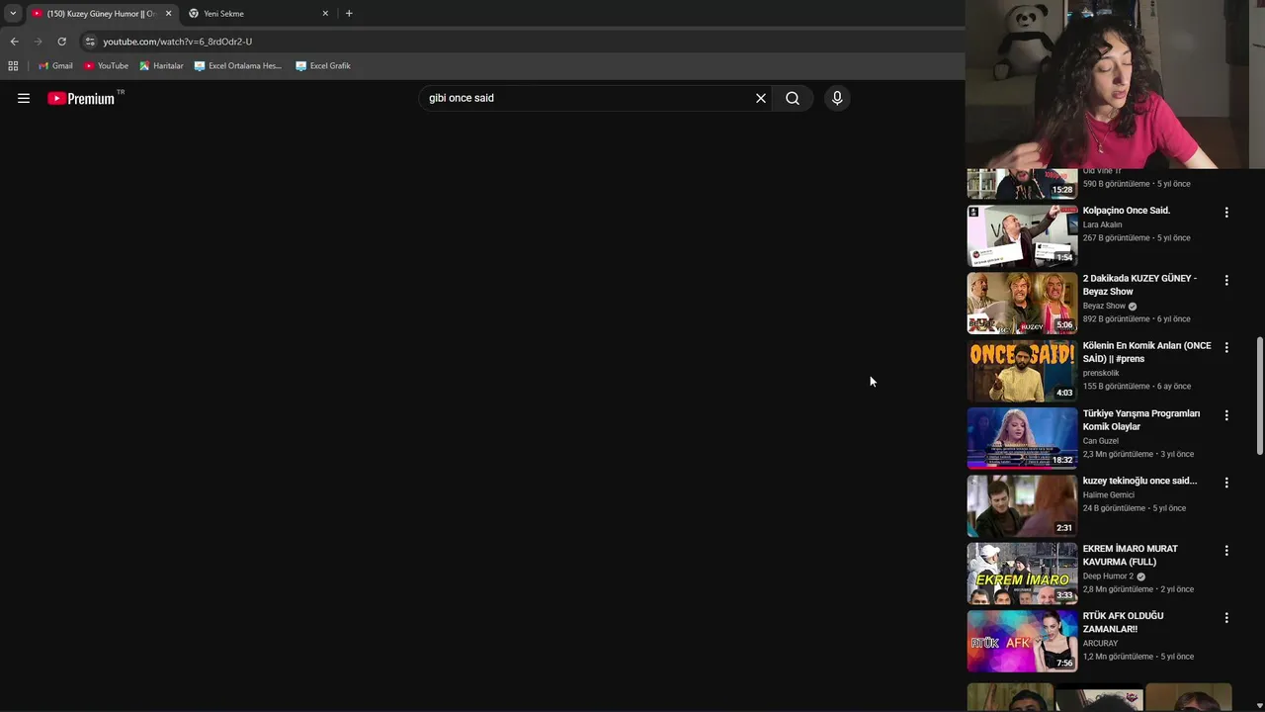Screen dimensions: 1265x712
Task: Open more options for kuzey tekinoğlu once said
Action: point(1226,483)
